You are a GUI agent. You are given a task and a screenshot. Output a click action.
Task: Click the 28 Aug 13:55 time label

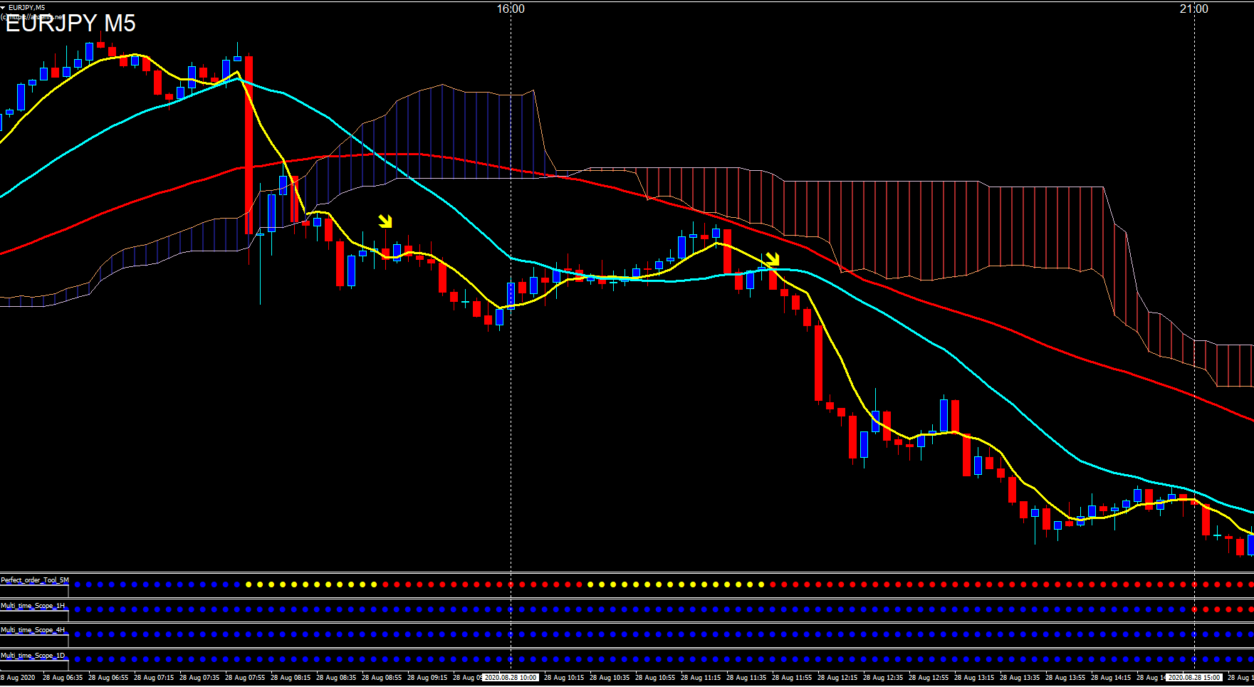tap(1065, 678)
